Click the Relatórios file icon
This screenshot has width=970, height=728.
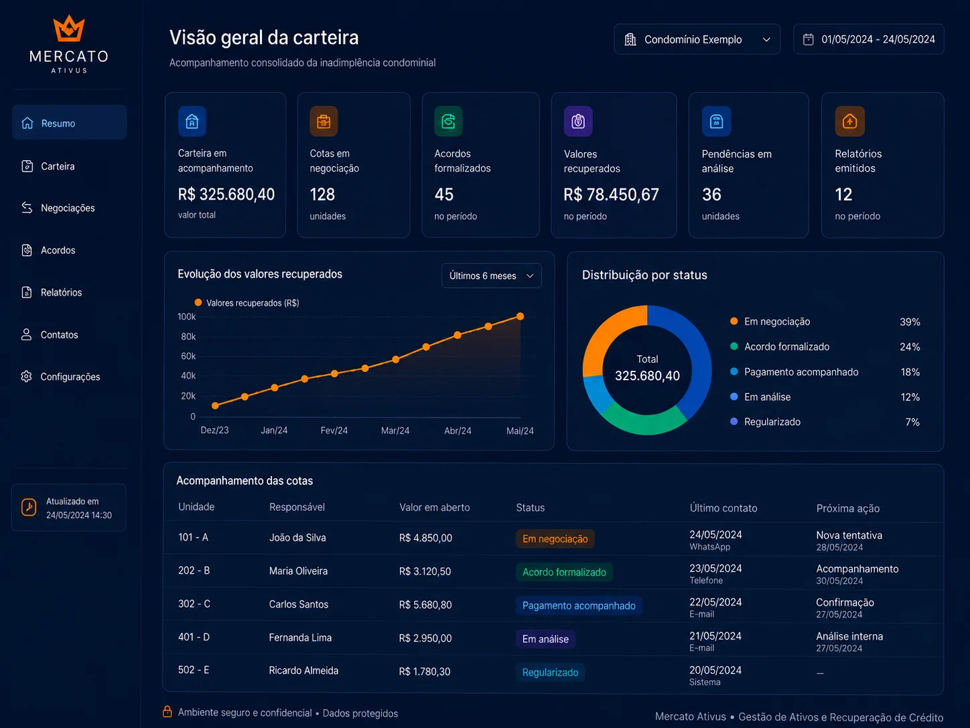tap(27, 292)
